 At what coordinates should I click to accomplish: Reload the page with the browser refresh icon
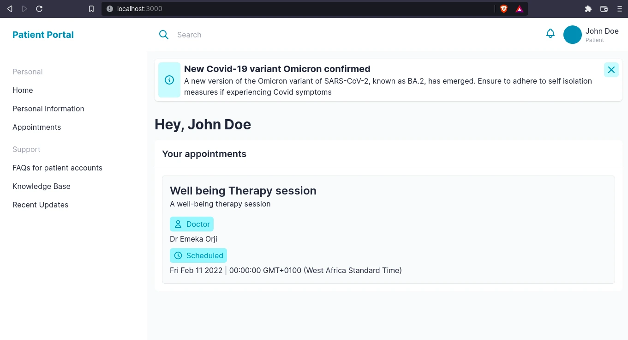(x=39, y=9)
